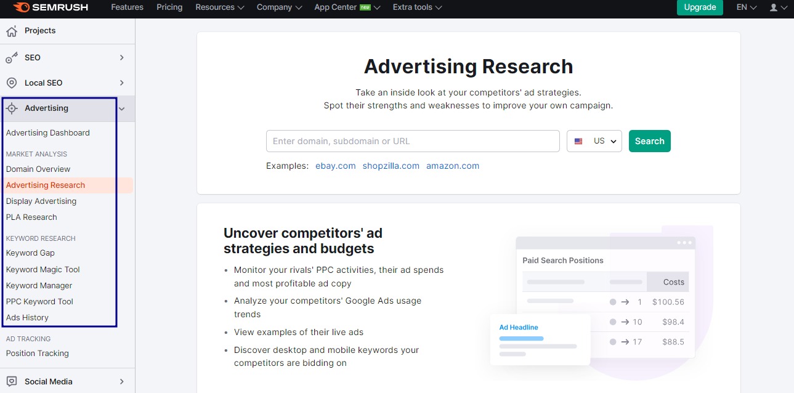Click the Social Media chat icon
This screenshot has height=393, width=794.
click(12, 381)
